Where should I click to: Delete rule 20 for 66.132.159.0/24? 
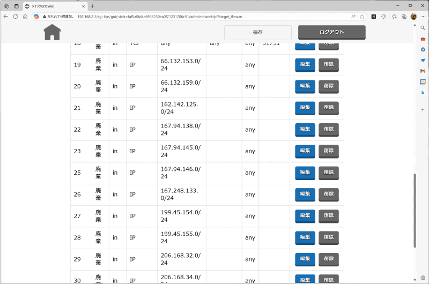329,86
